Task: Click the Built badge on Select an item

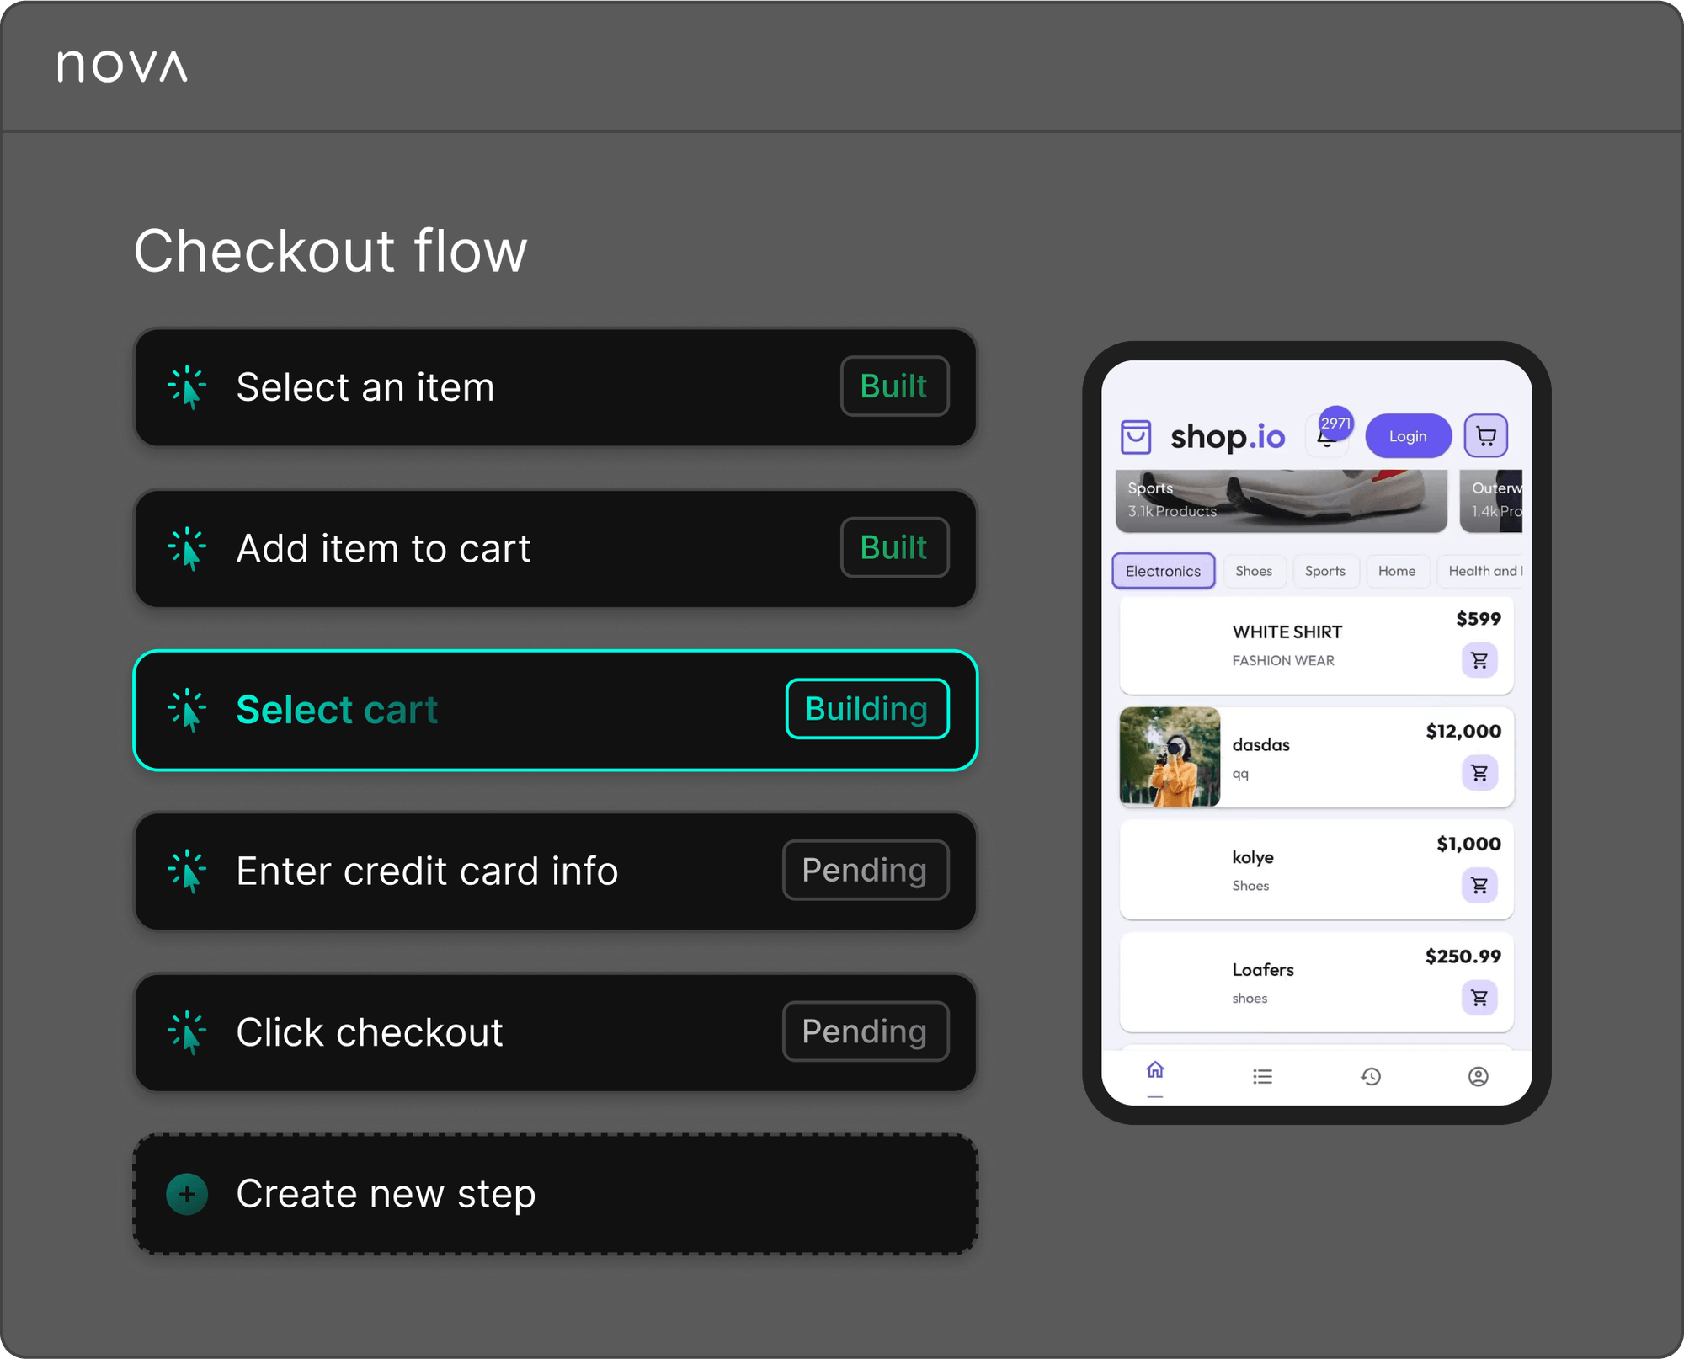Action: [x=894, y=386]
